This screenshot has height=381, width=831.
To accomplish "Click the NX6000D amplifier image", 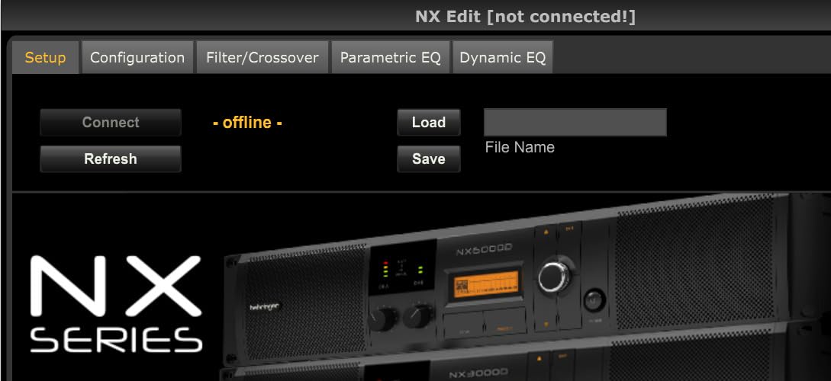I will [525, 280].
